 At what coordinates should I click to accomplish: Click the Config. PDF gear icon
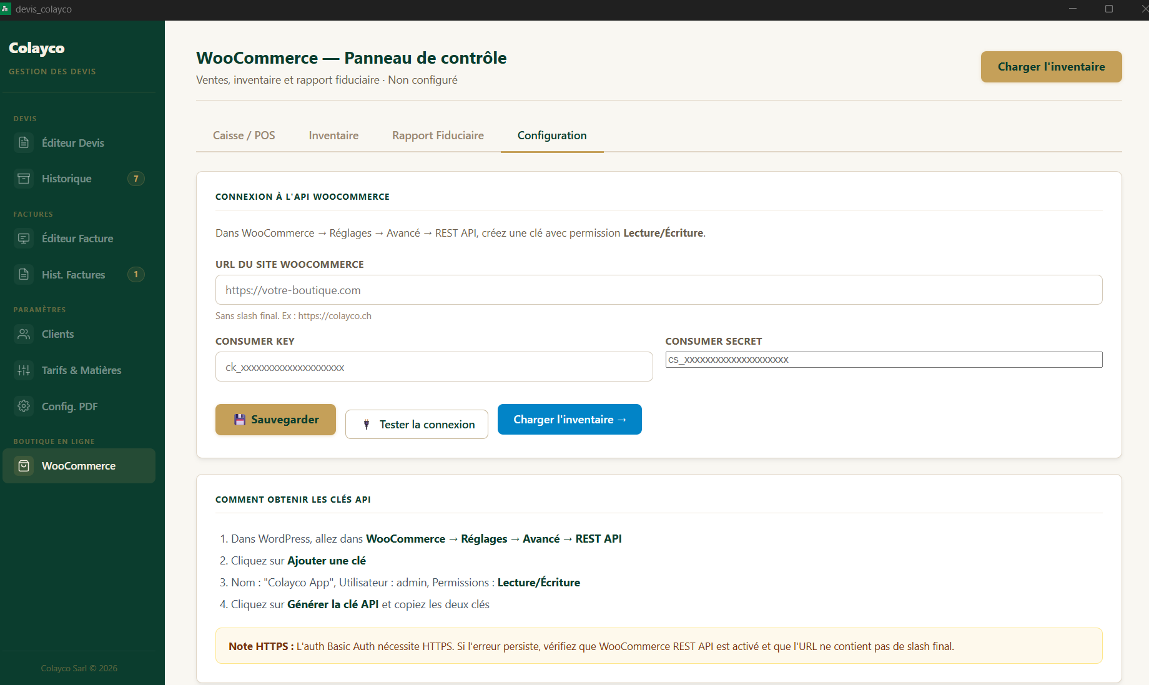24,407
